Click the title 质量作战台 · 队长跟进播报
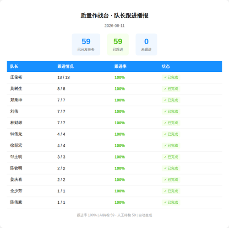This screenshot has width=229, height=228. tap(114, 16)
